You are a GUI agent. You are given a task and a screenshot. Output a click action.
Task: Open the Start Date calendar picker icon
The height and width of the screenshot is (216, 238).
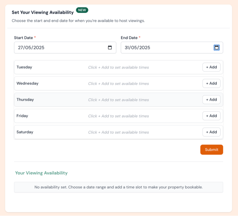click(x=110, y=48)
